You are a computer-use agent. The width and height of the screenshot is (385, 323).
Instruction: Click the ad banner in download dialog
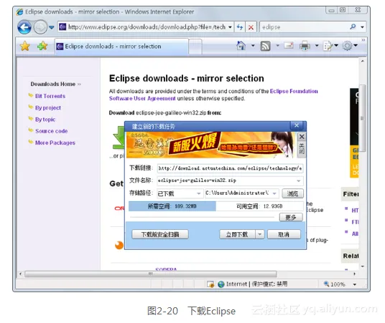click(x=210, y=145)
